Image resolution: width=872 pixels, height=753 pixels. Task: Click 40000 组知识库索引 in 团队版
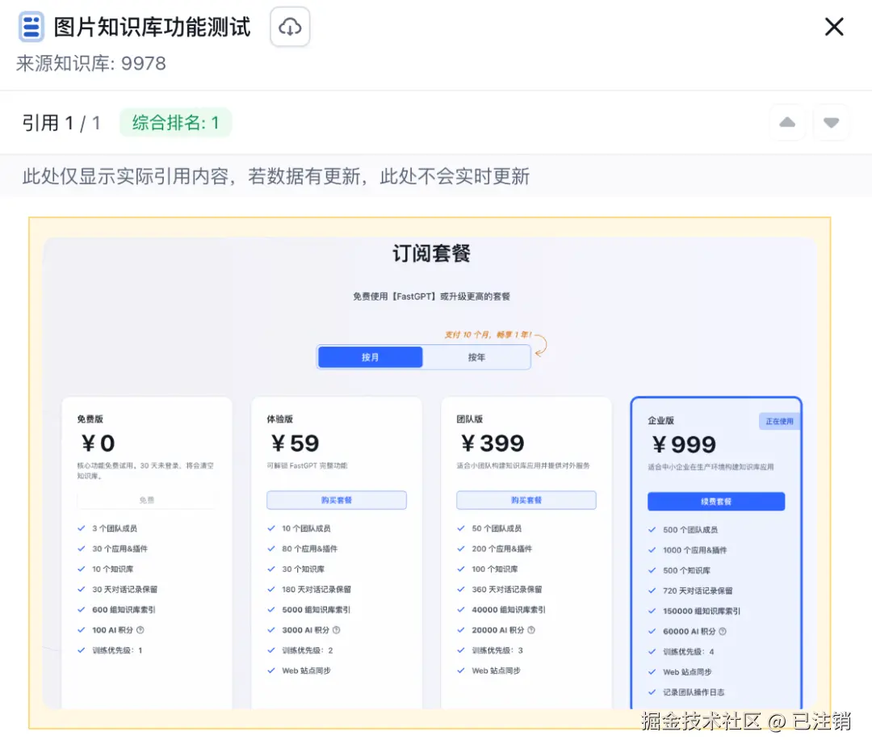tap(509, 609)
